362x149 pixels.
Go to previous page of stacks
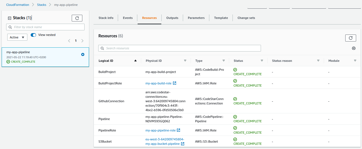point(69,41)
